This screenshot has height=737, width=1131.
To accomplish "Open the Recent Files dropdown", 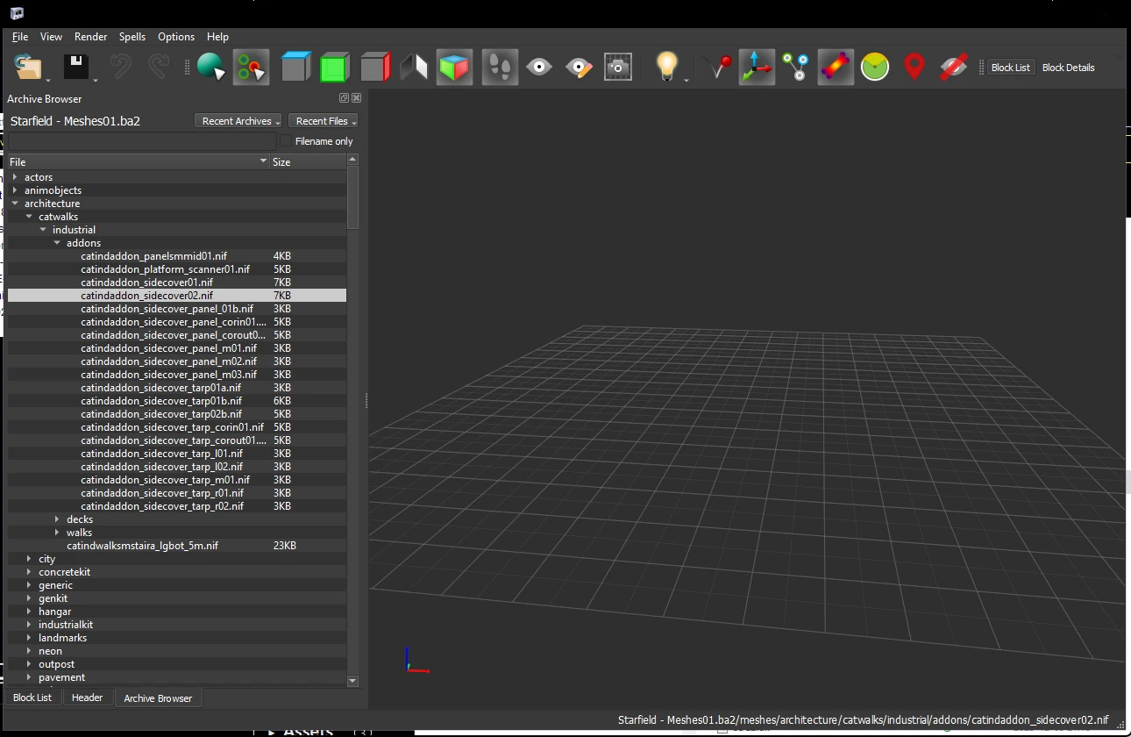I will pyautogui.click(x=323, y=121).
